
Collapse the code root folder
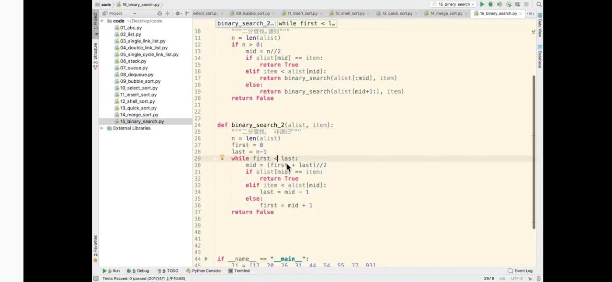(102, 21)
